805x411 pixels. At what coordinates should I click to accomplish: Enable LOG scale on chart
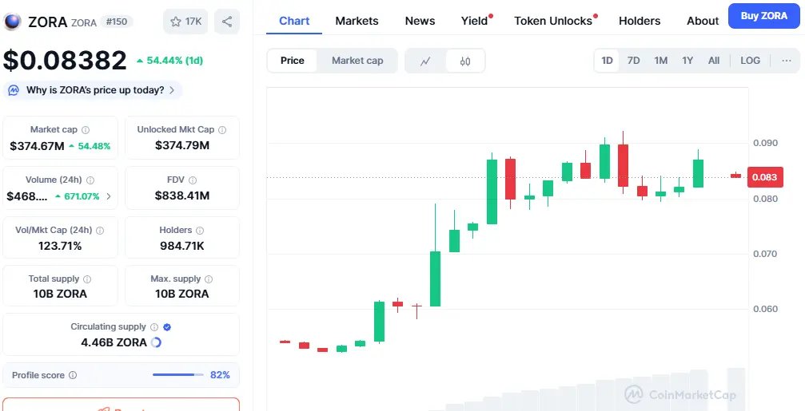pos(750,61)
